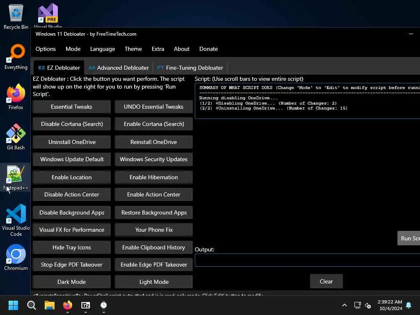Open the Notepad++ desktop shortcut
Viewport: 420px width, 315px height.
(16, 177)
